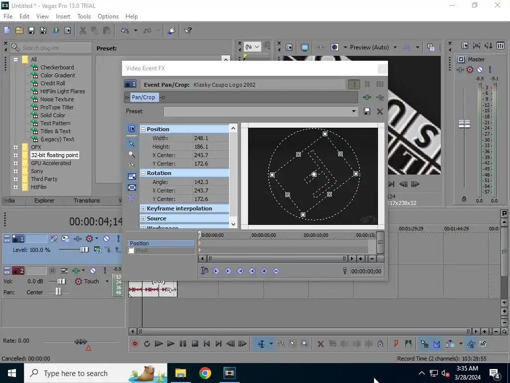Switch to the Transitions tab
The height and width of the screenshot is (383, 510).
[x=87, y=200]
